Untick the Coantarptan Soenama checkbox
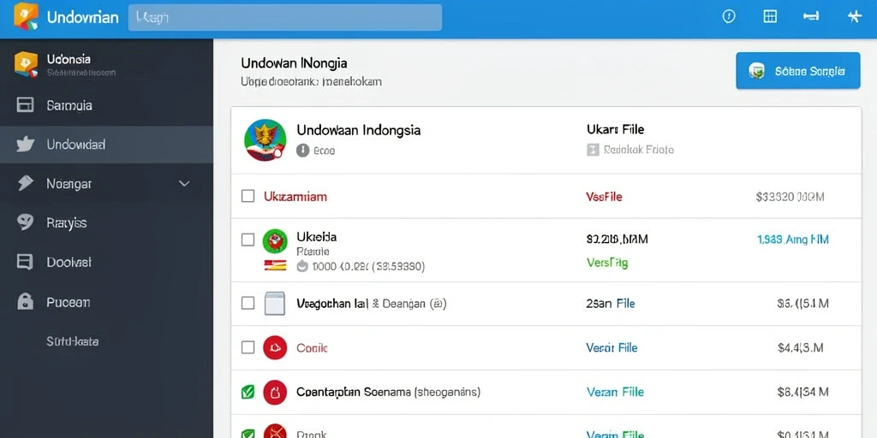Screen dimensions: 877x438 248,392
